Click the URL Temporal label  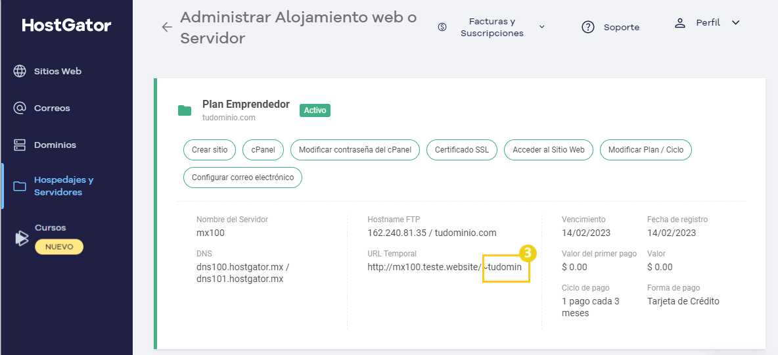click(392, 253)
